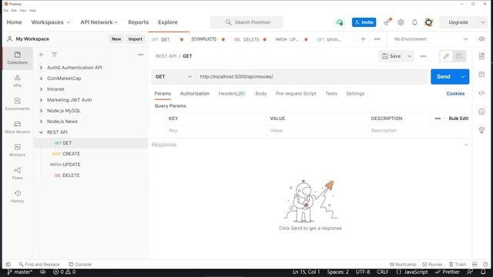Click the Invite button
Viewport: 493px width, 277px height.
(364, 22)
